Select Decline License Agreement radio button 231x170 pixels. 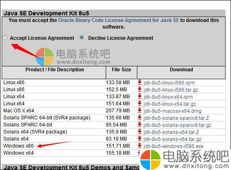click(x=82, y=38)
